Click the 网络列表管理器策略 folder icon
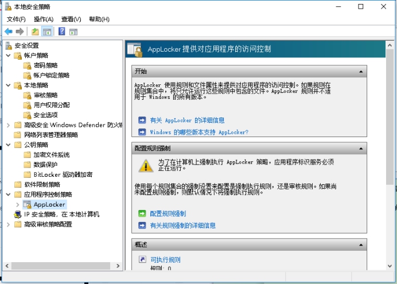397x284 pixels. click(x=17, y=135)
